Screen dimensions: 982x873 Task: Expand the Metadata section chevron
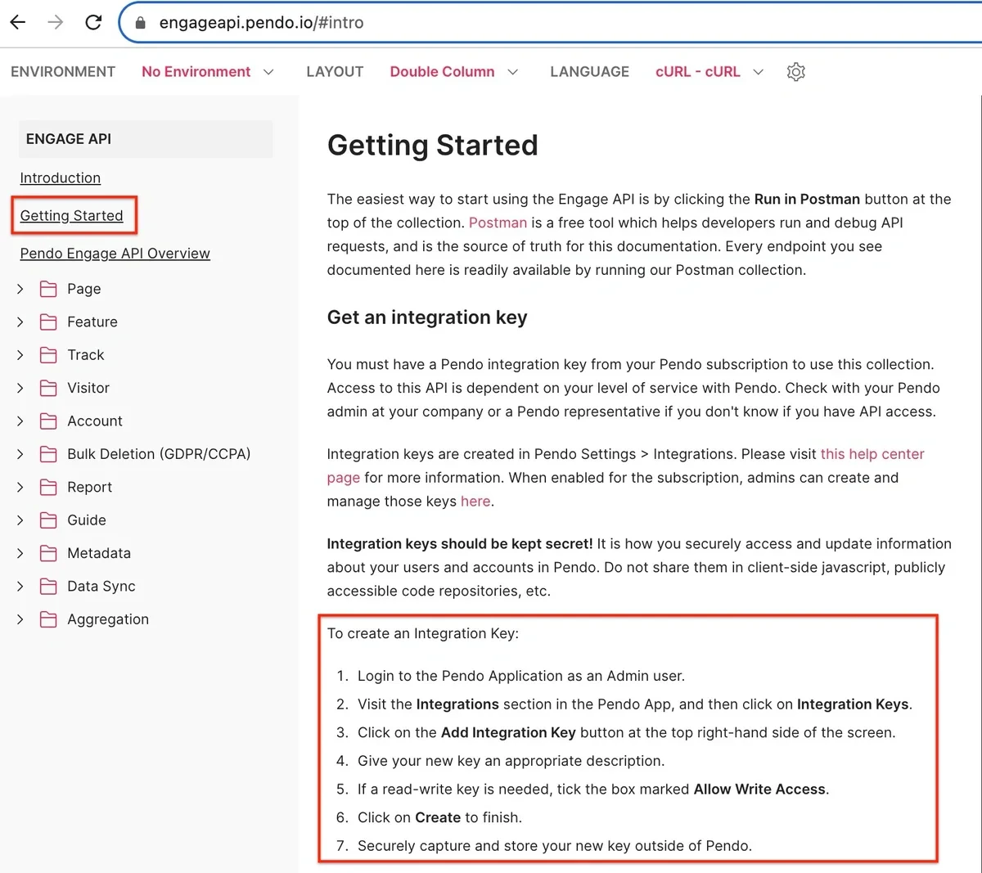click(20, 553)
